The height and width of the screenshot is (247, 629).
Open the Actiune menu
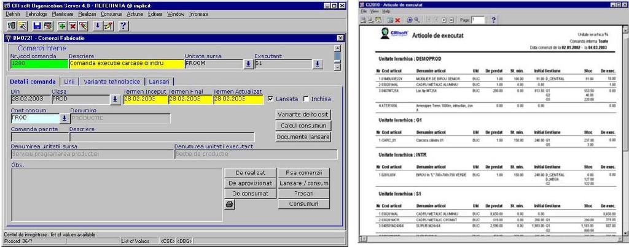pyautogui.click(x=136, y=14)
